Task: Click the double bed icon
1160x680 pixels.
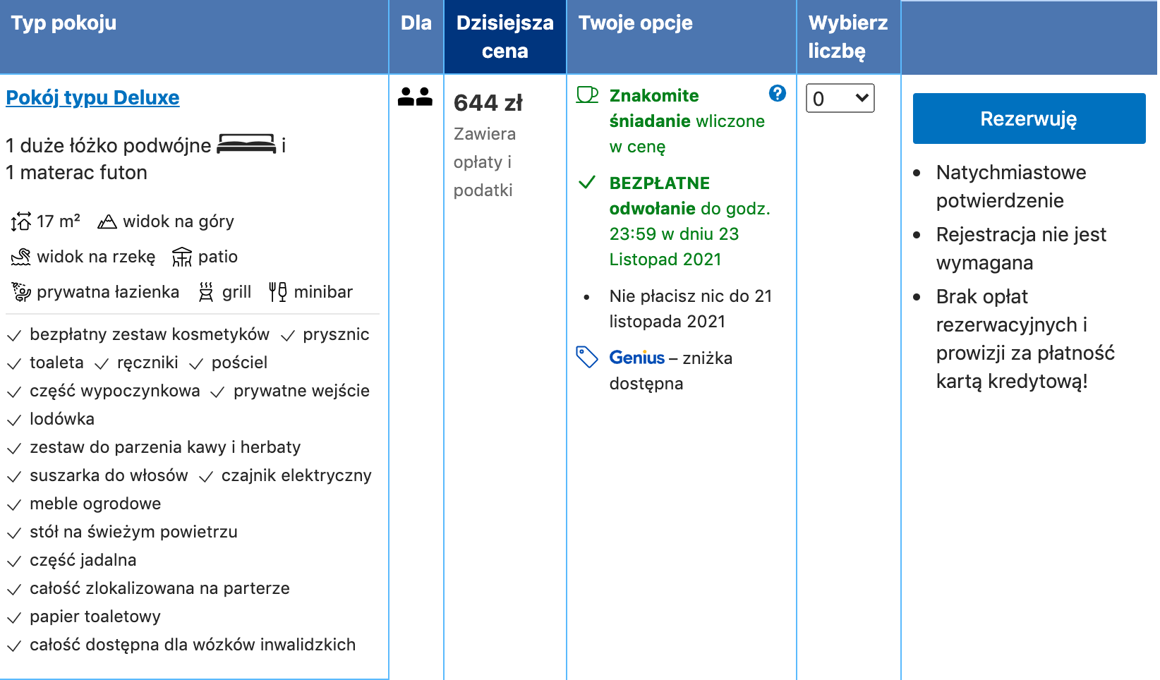Action: (x=246, y=144)
